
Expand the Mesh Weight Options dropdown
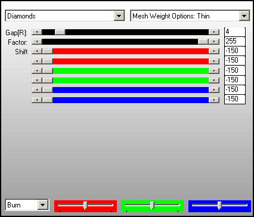click(244, 16)
